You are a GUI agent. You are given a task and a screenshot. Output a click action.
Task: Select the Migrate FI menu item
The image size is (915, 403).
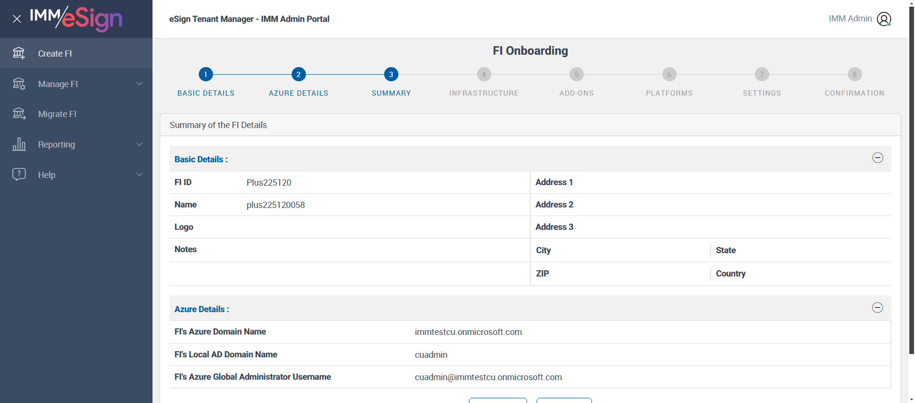[x=76, y=114]
